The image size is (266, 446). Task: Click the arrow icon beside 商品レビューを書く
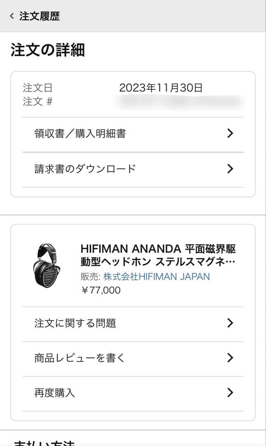click(231, 358)
